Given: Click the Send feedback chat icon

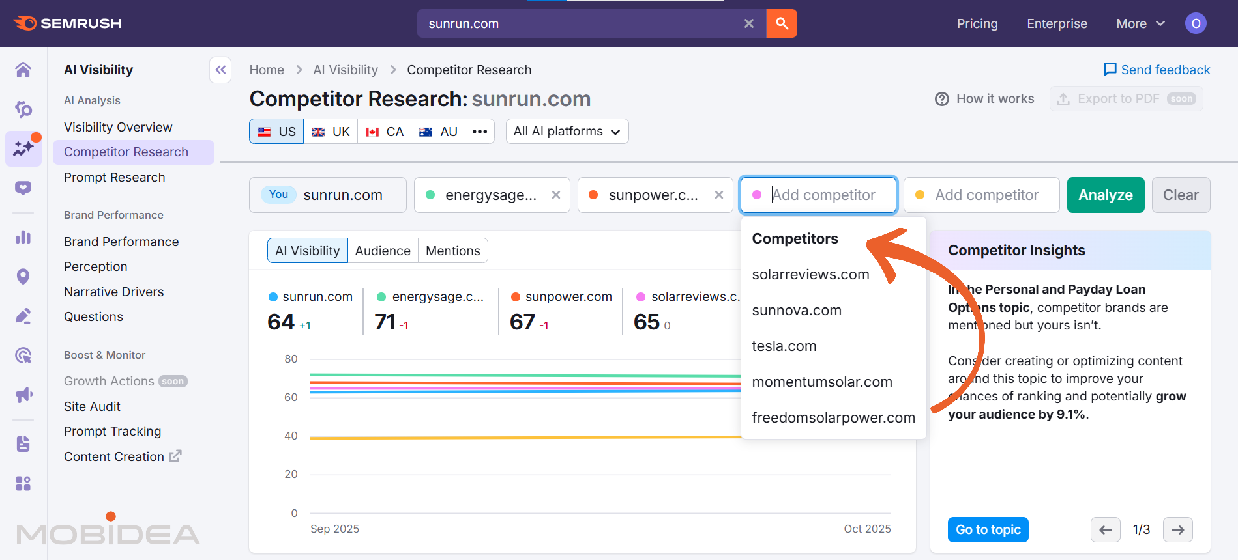Looking at the screenshot, I should point(1110,70).
